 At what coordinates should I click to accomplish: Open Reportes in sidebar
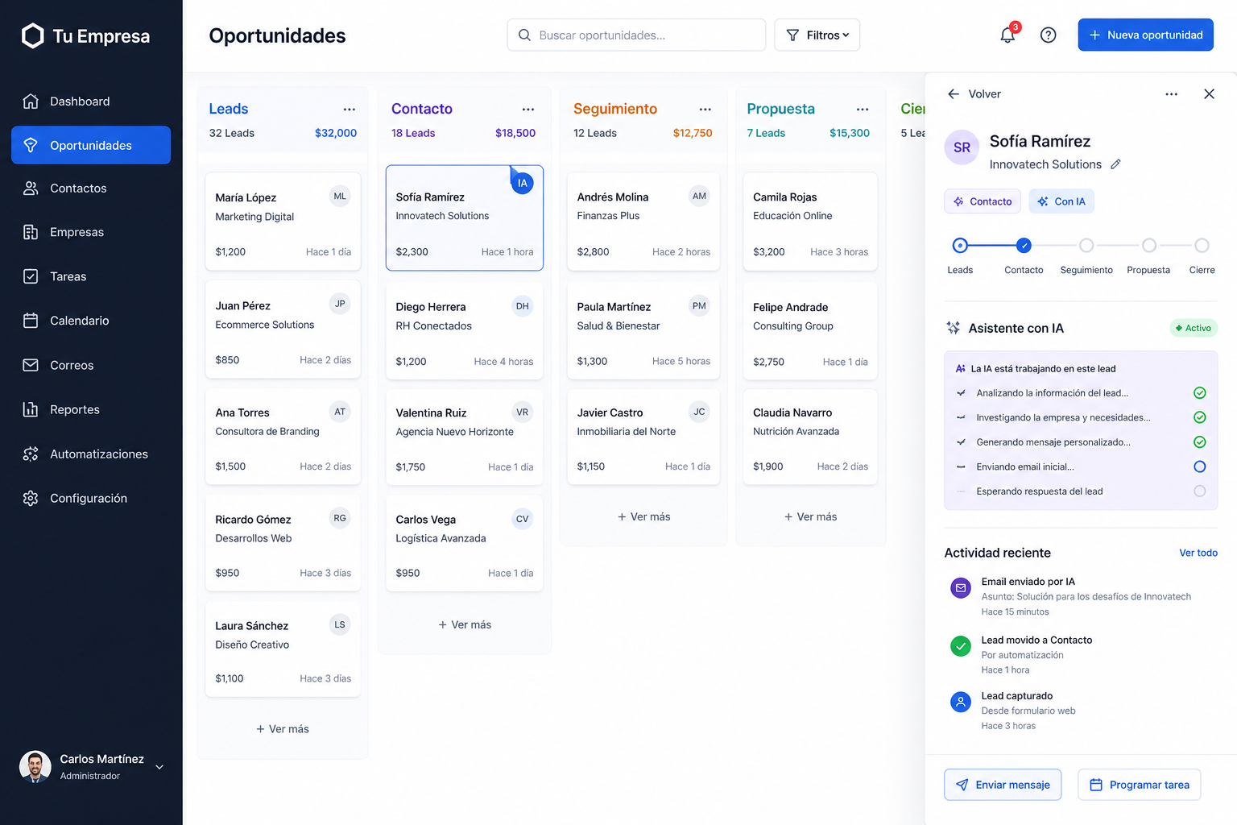[x=91, y=410]
